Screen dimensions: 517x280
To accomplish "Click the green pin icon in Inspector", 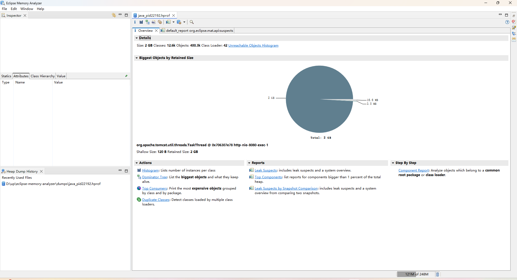I will [126, 76].
